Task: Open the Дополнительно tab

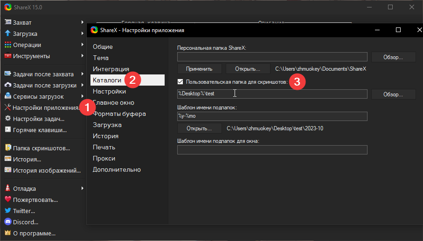Action: click(127, 169)
